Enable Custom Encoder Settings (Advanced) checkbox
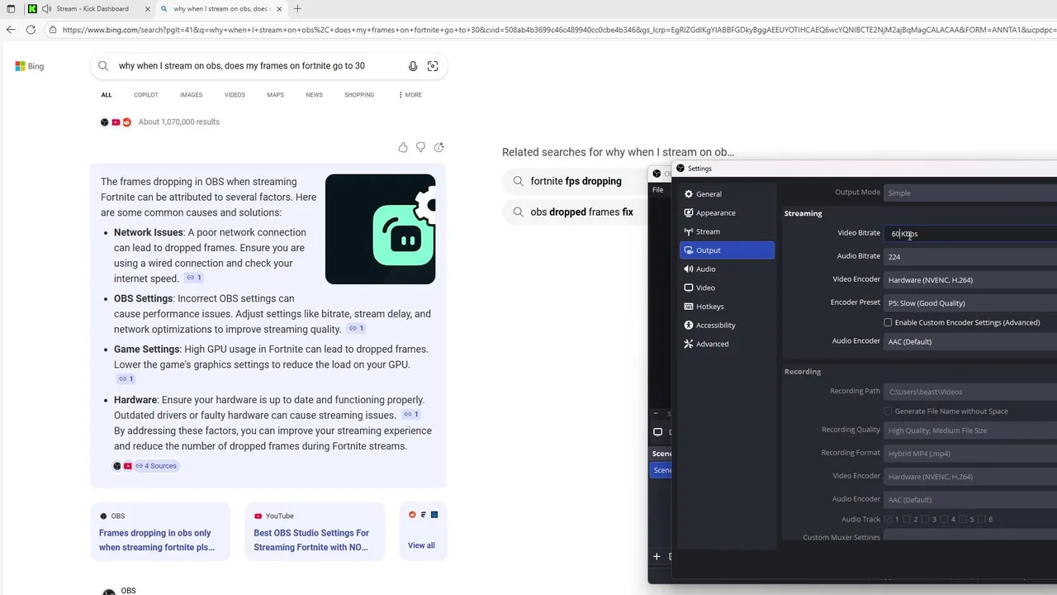This screenshot has width=1057, height=595. tap(888, 322)
